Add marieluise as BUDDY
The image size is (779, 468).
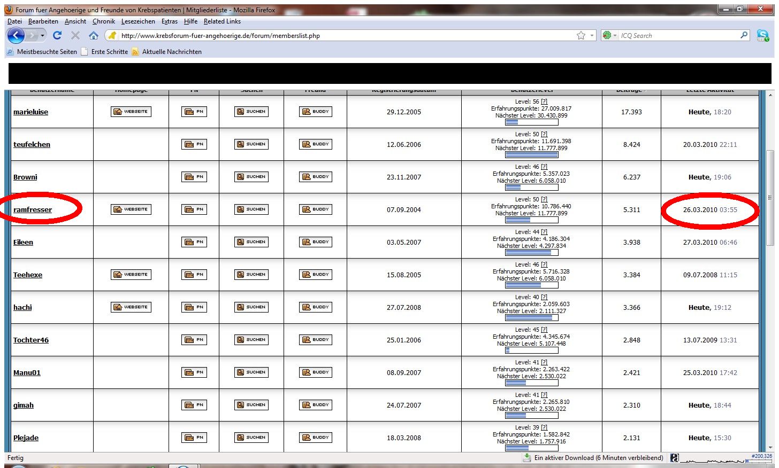pos(315,112)
